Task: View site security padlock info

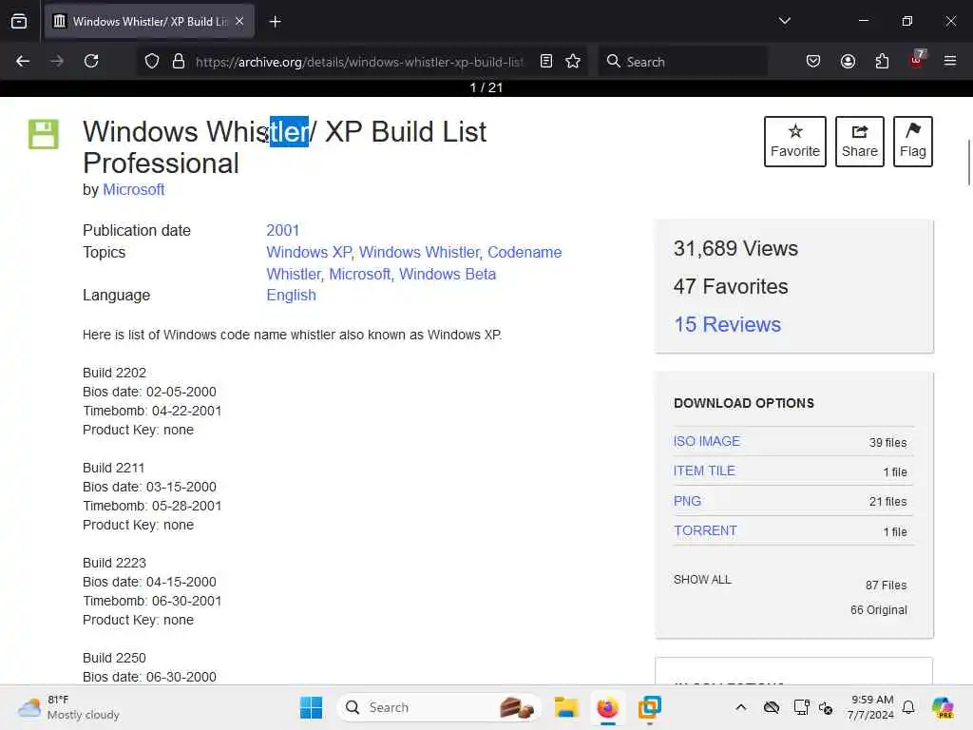Action: coord(179,61)
